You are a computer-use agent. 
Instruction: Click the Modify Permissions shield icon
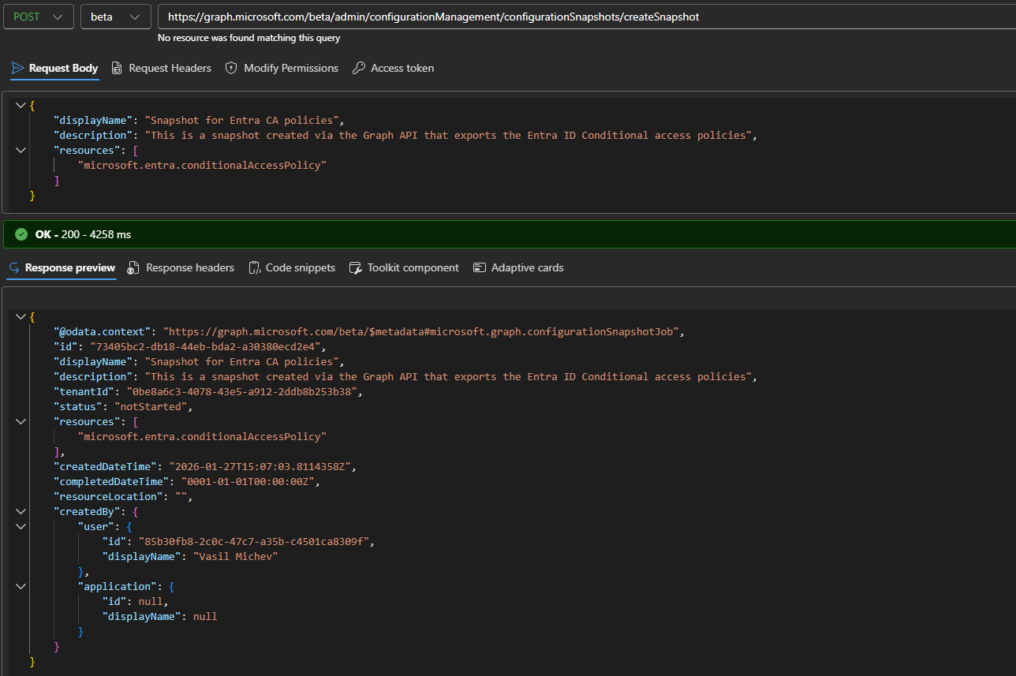pyautogui.click(x=231, y=69)
